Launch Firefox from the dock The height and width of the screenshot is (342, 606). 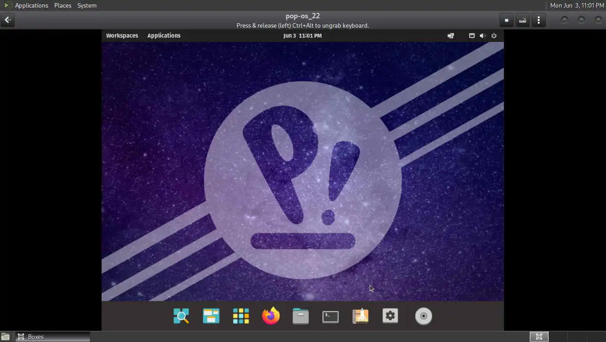271,316
